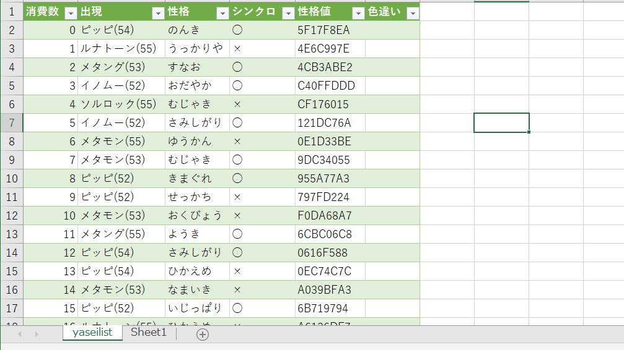Select cell containing A039BFA3
This screenshot has width=624, height=350.
pos(330,289)
